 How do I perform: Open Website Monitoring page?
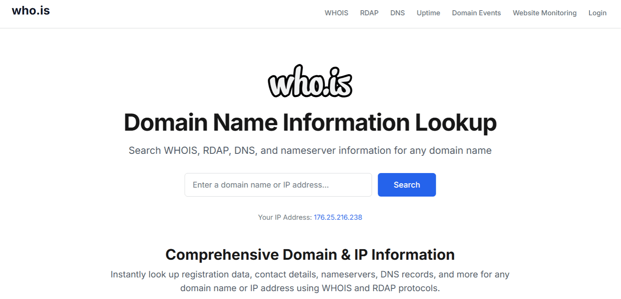[544, 13]
